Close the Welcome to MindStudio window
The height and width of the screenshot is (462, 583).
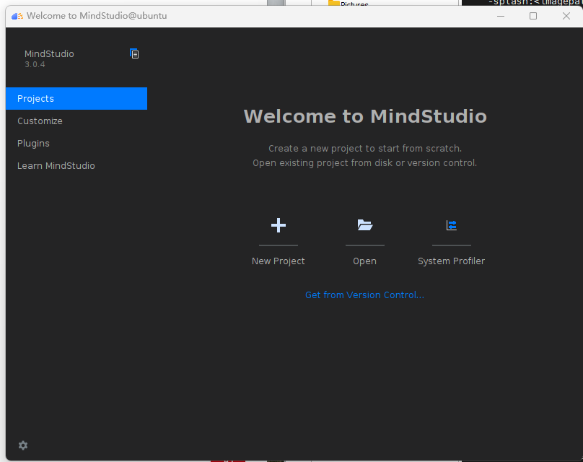[x=566, y=16]
